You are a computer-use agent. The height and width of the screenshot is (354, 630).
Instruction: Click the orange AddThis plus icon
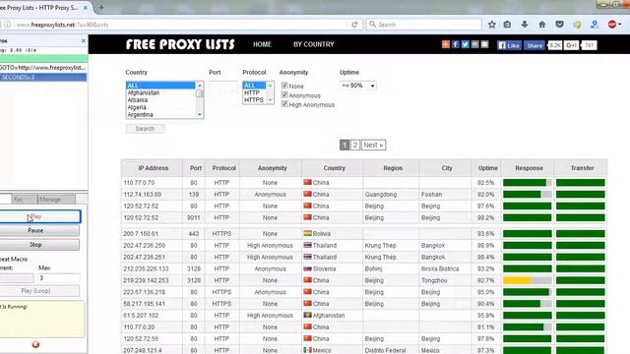[446, 44]
